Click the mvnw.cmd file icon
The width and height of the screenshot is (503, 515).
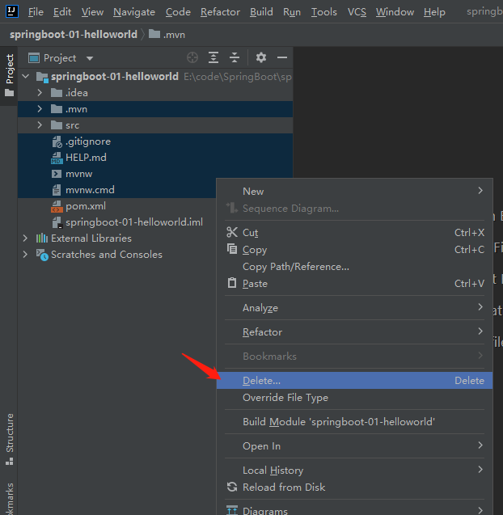57,190
